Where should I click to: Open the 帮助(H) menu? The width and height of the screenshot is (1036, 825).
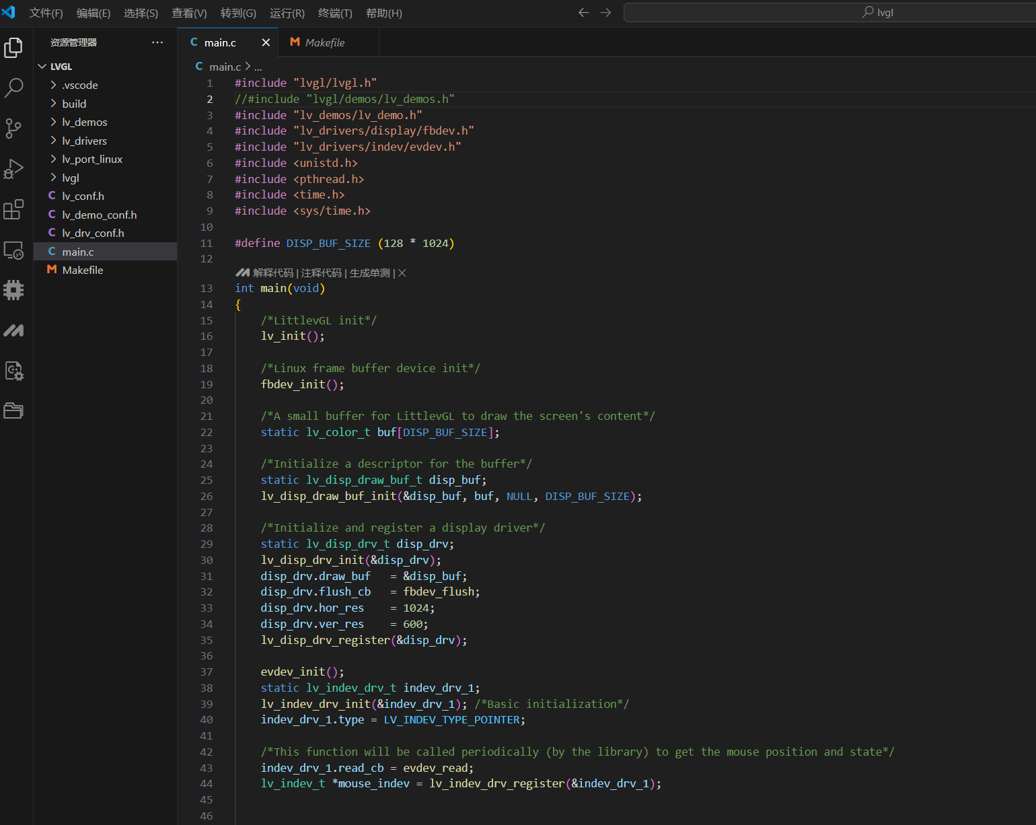coord(384,13)
